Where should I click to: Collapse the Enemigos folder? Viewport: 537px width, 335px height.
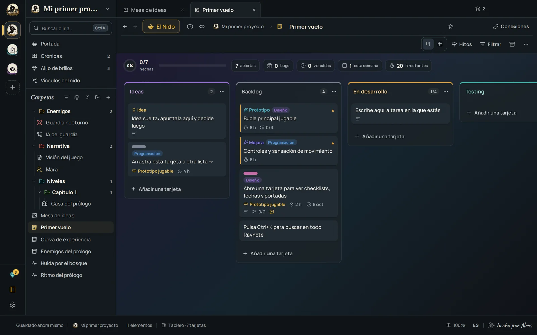click(x=34, y=111)
